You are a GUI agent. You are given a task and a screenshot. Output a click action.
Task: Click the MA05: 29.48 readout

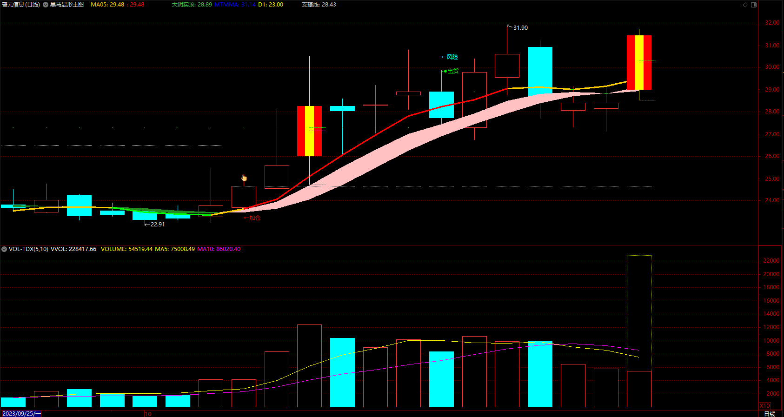107,5
